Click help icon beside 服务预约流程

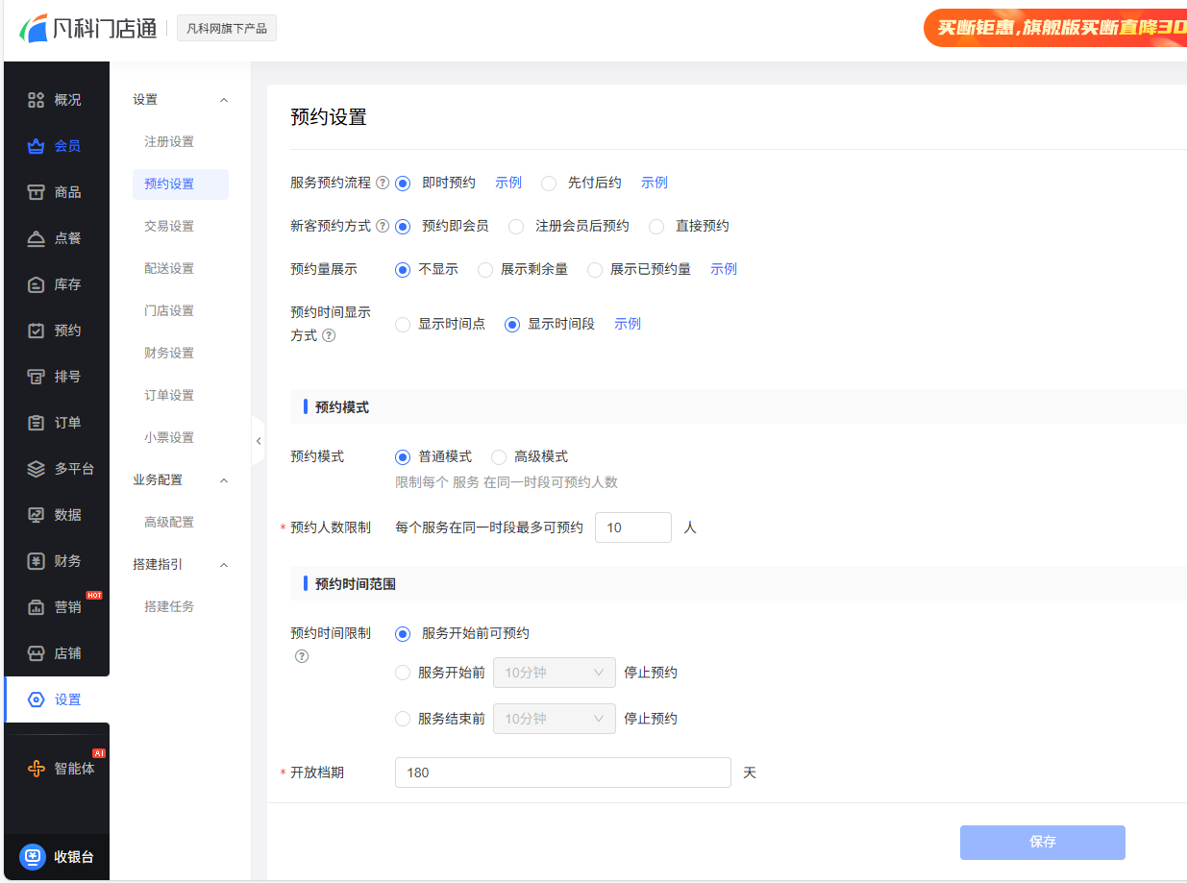point(383,183)
